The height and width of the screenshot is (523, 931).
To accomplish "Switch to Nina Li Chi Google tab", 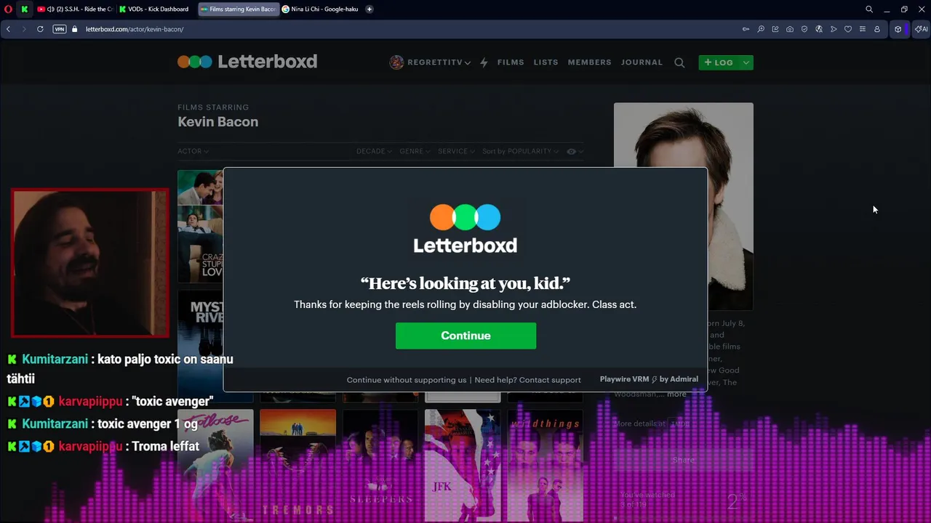I will (x=320, y=9).
